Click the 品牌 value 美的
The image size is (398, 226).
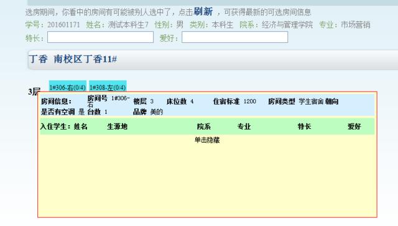pos(157,112)
